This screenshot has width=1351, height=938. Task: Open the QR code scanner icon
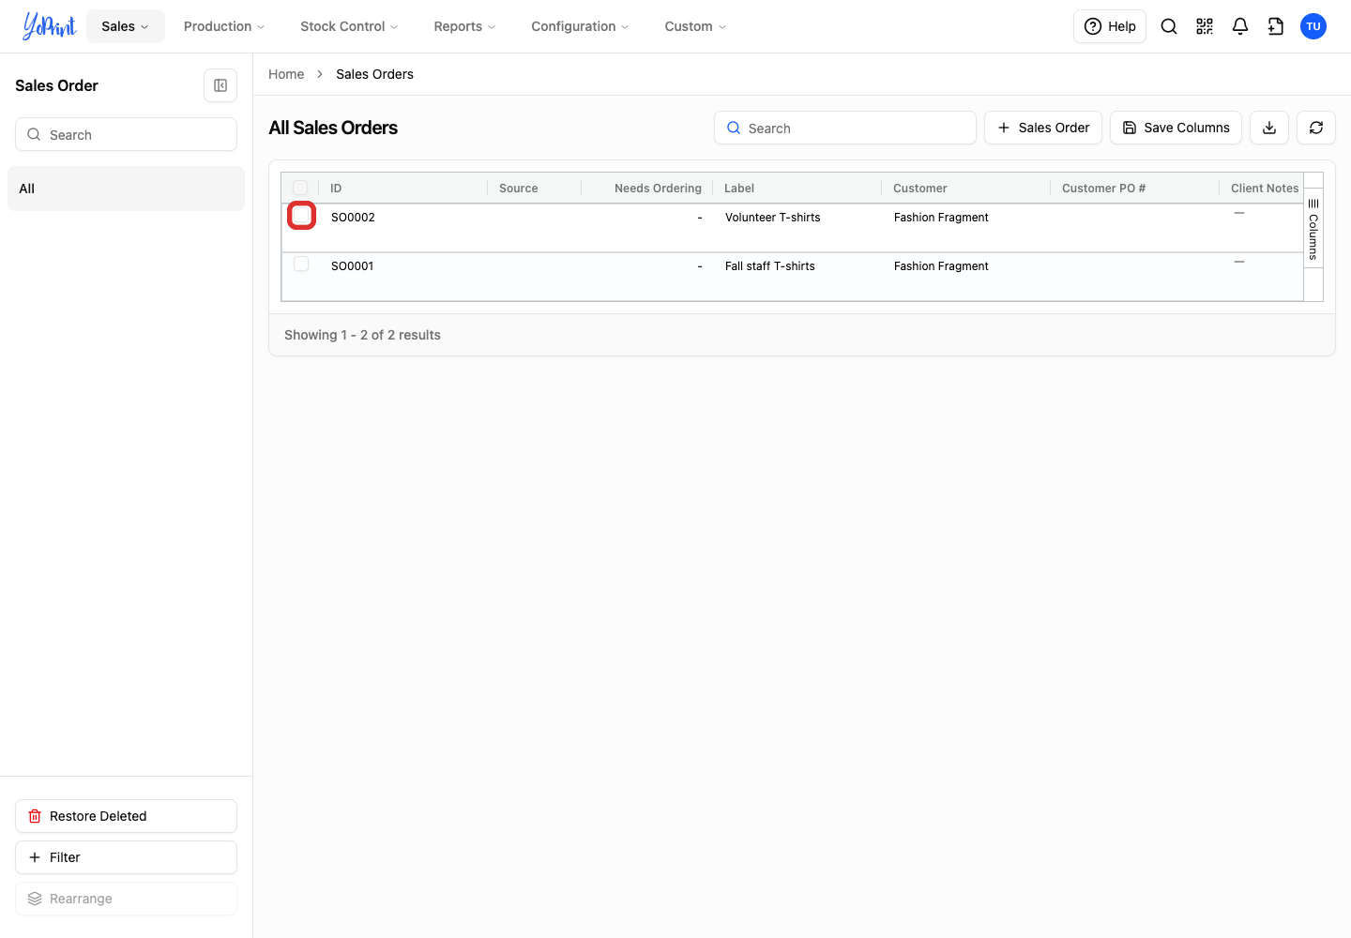pos(1205,26)
